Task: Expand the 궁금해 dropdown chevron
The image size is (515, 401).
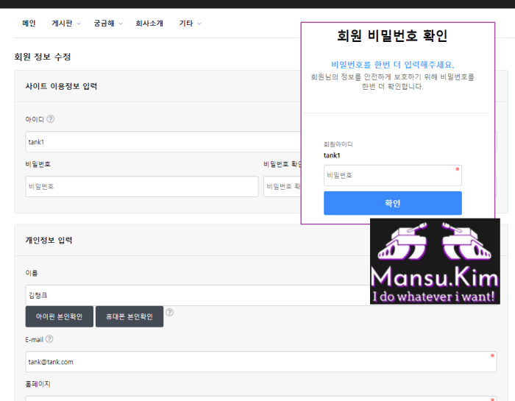Action: tap(121, 24)
